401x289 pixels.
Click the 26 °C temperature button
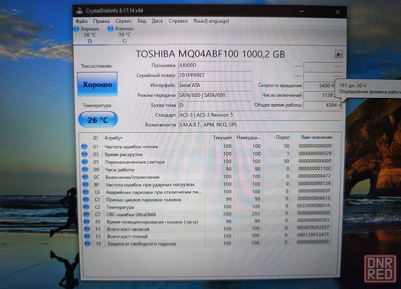tap(98, 120)
